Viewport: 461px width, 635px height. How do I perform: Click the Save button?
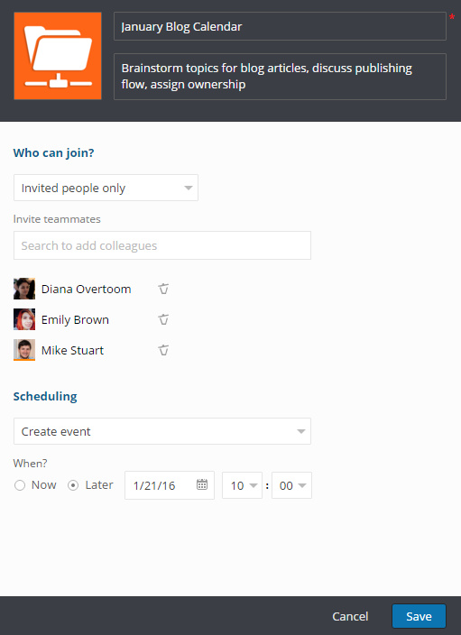pyautogui.click(x=419, y=616)
